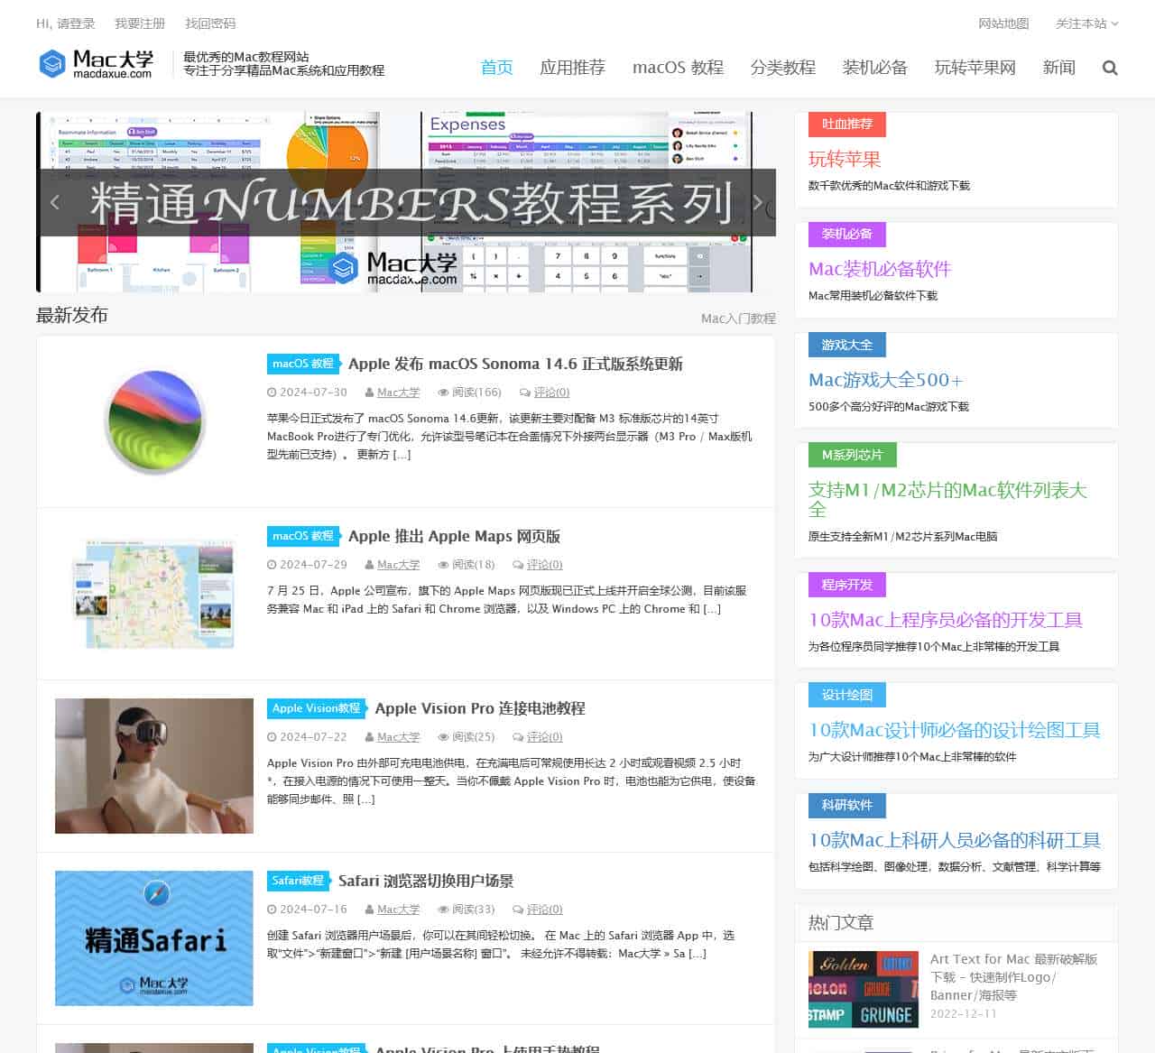Click the Safari教程 category tag
The width and height of the screenshot is (1155, 1053).
pos(298,881)
